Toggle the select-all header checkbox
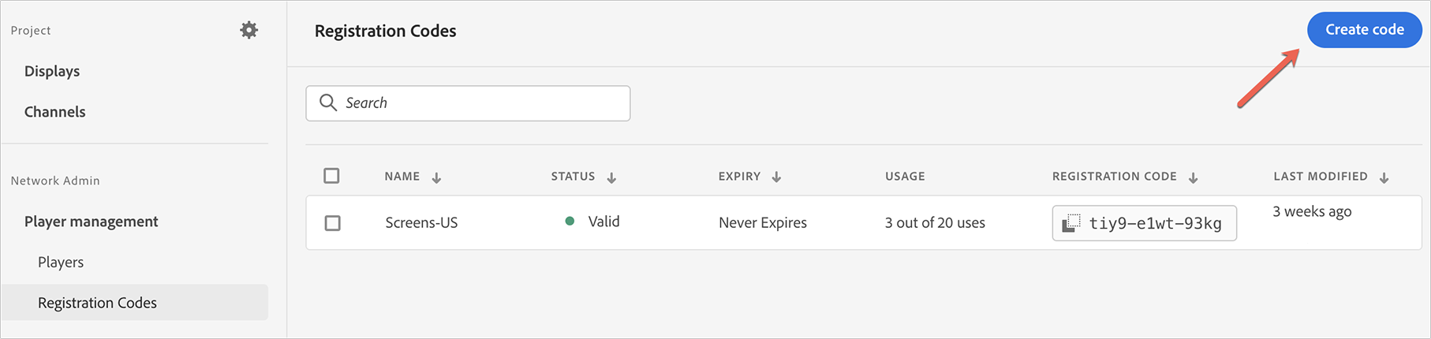Screen dimensions: 1431x339 coord(331,176)
